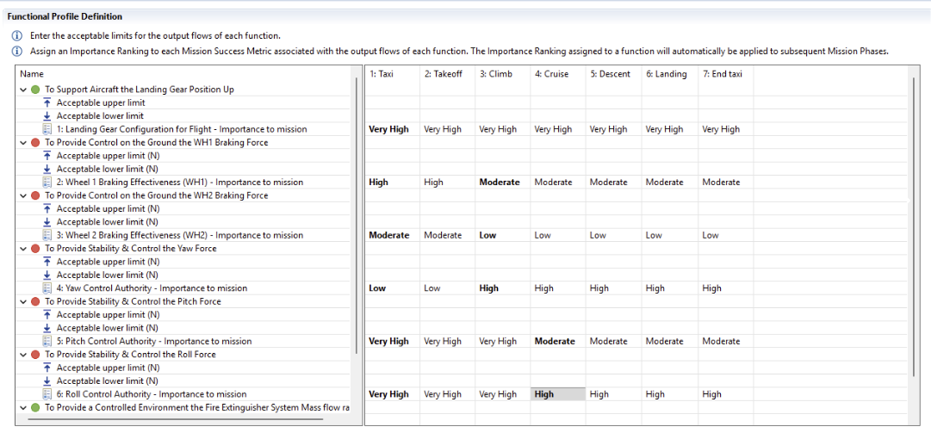The width and height of the screenshot is (931, 433).
Task: Select the '5: Descent' column header
Action: (612, 74)
